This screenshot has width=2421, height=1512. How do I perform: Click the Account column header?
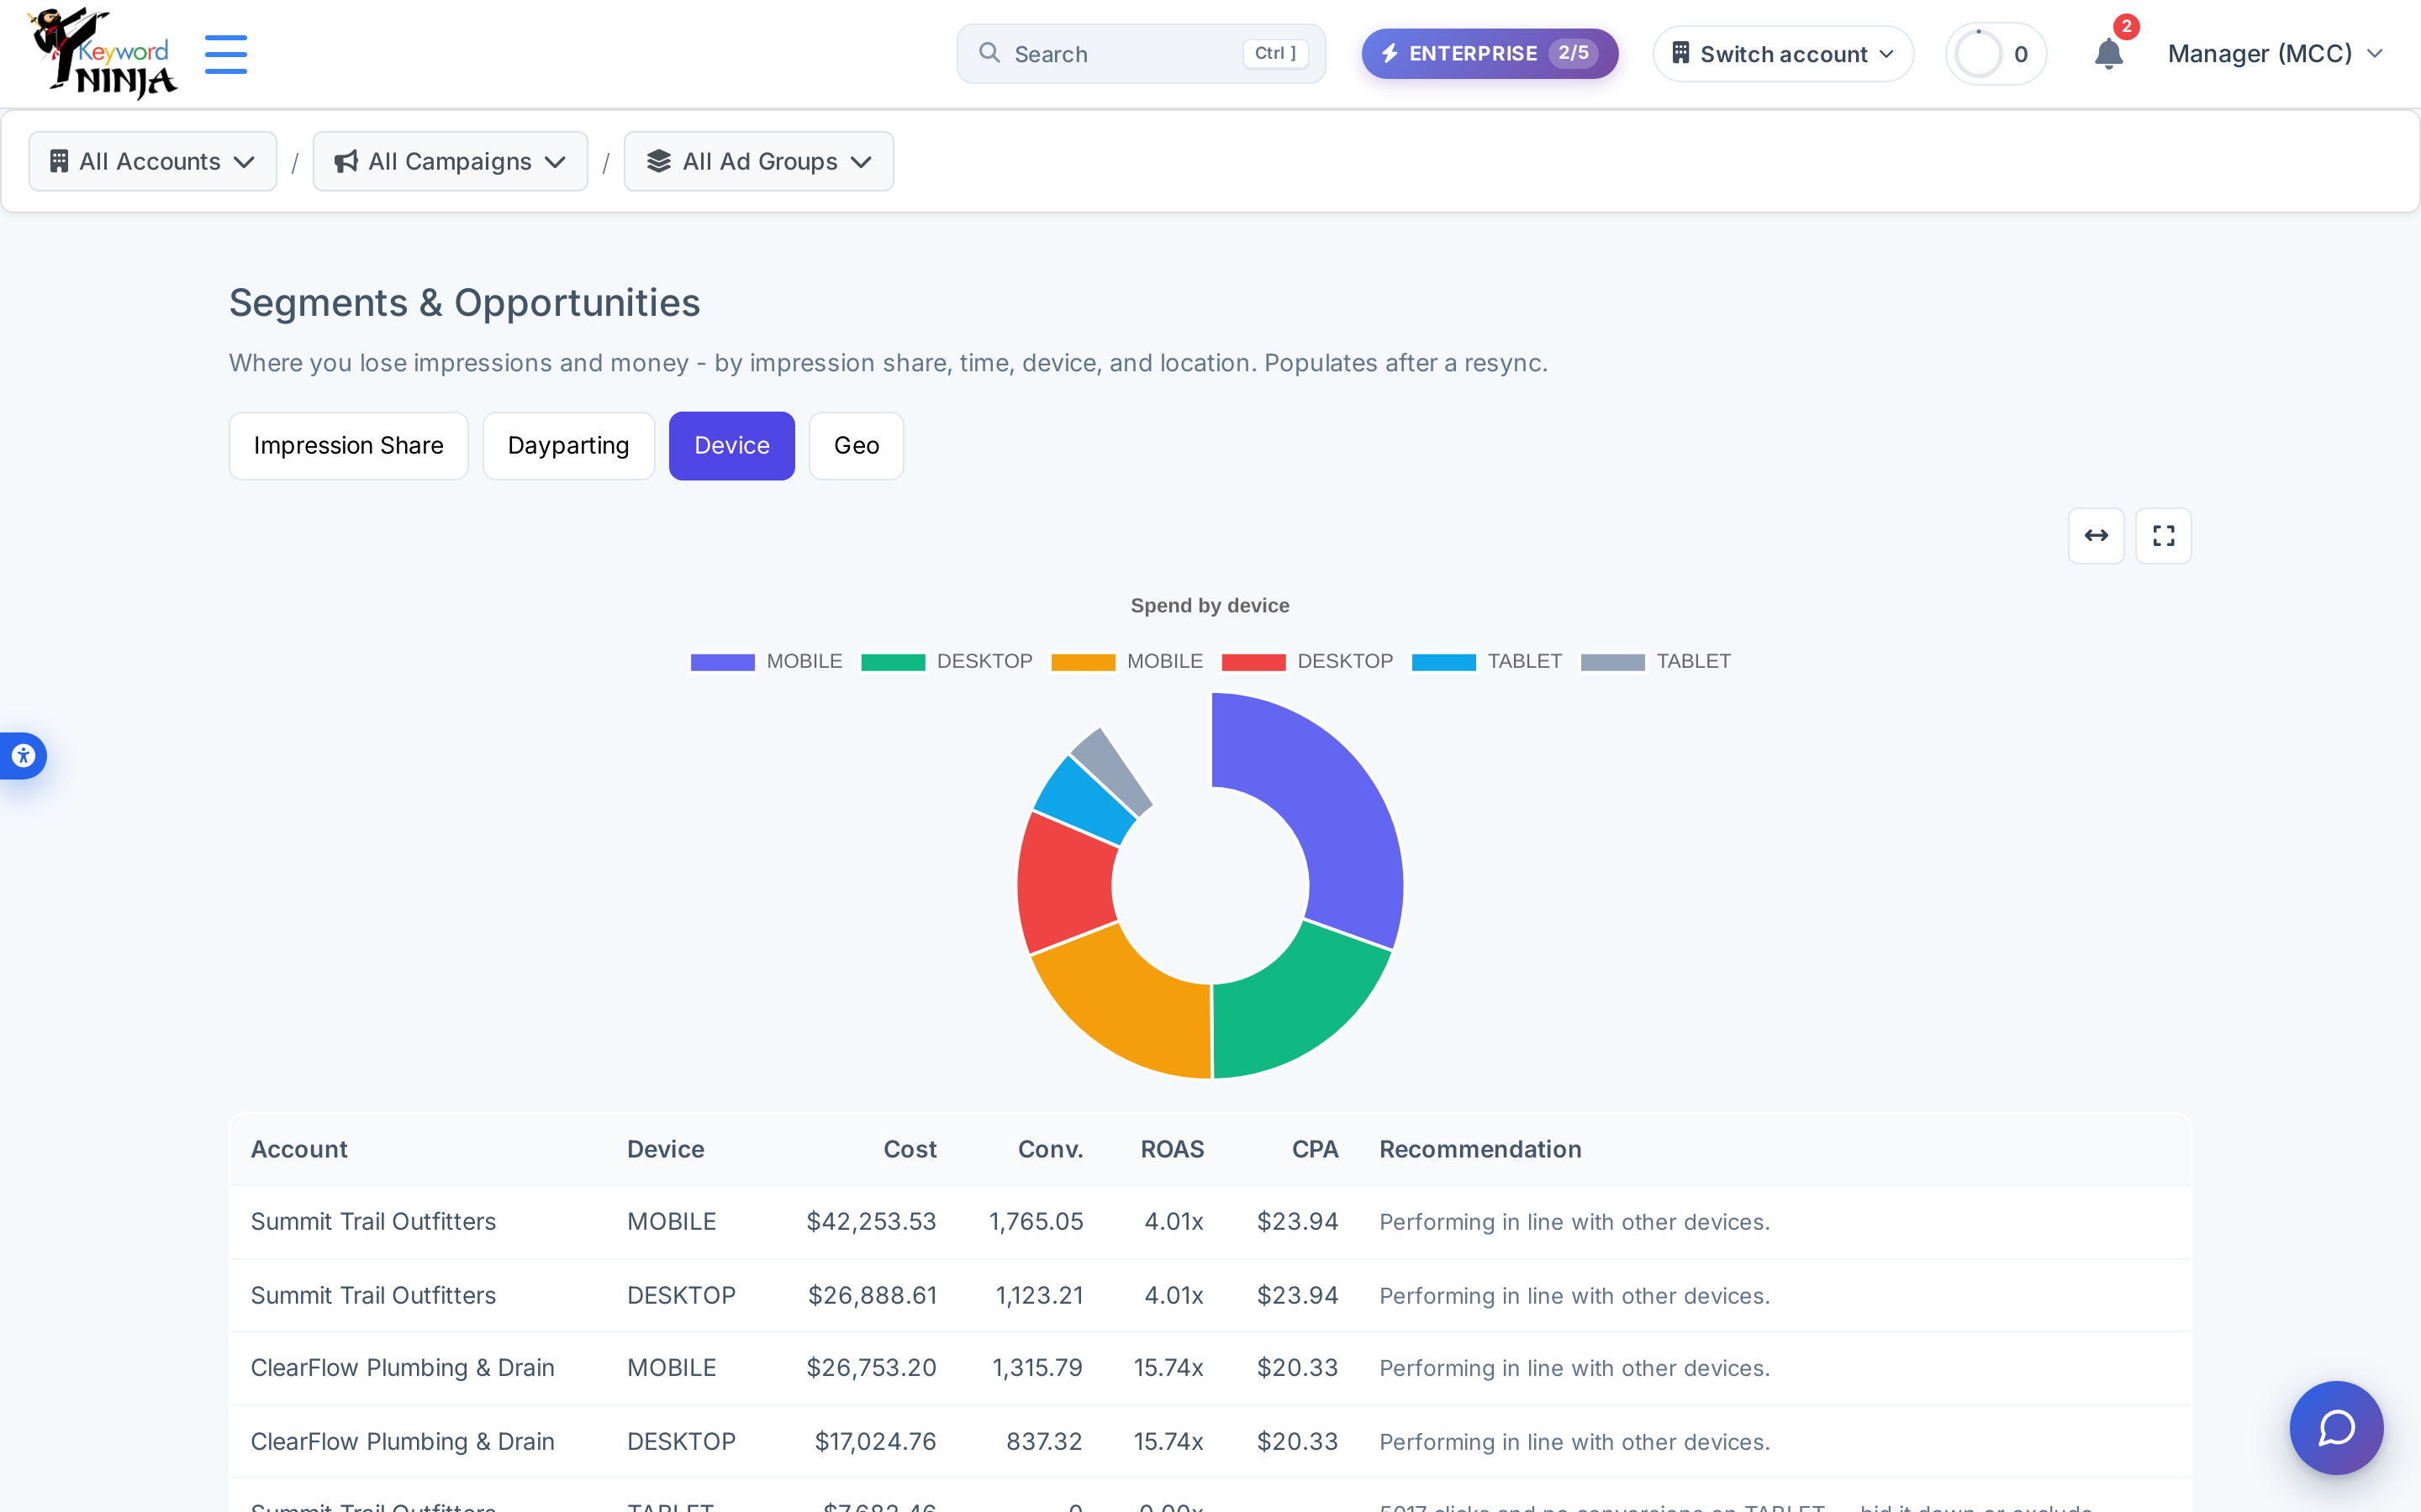click(299, 1149)
